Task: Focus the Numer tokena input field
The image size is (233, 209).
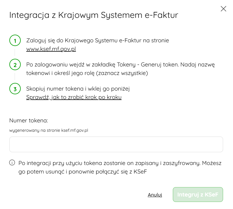Action: pos(116,145)
